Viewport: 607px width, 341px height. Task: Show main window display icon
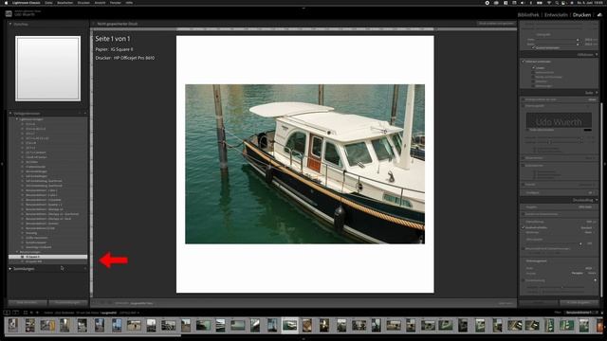(x=7, y=313)
